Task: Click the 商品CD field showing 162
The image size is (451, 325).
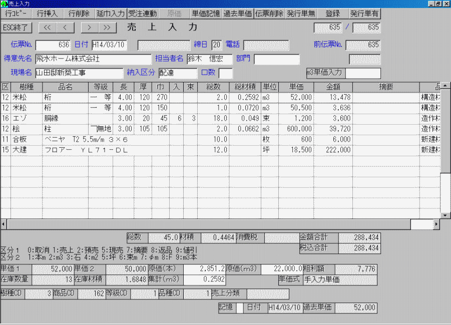Action: [x=92, y=293]
